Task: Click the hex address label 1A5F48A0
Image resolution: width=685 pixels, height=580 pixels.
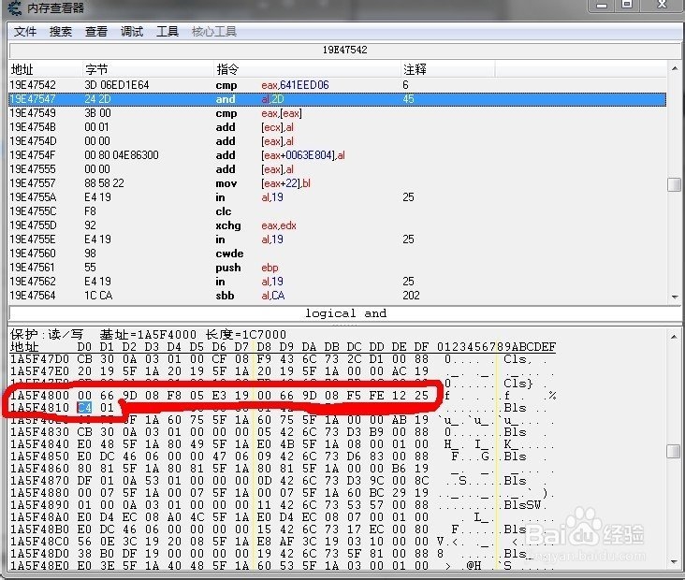Action: point(39,516)
